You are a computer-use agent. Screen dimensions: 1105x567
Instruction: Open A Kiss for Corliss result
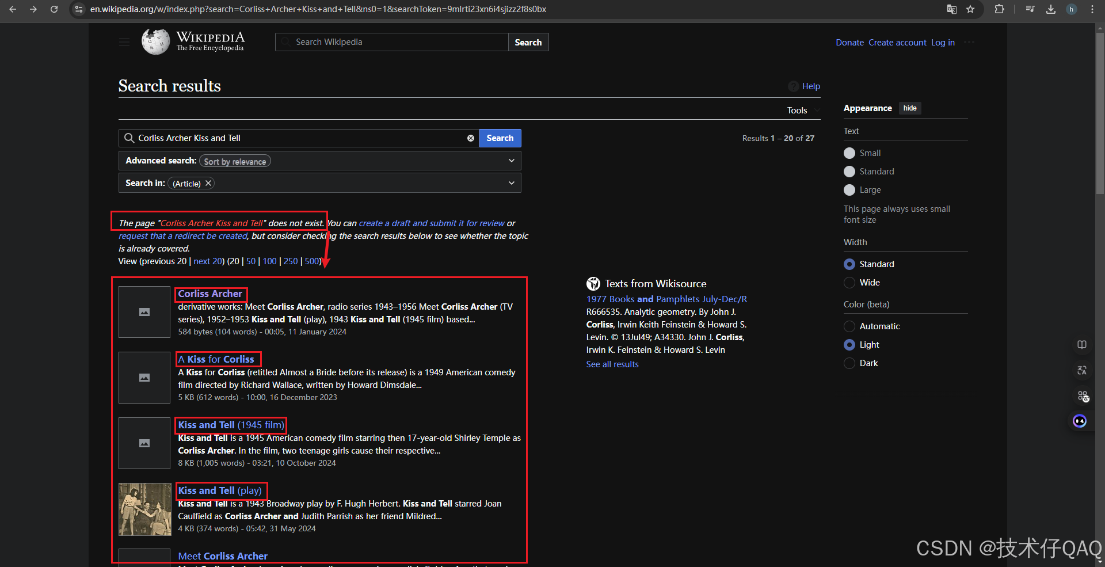(x=216, y=359)
